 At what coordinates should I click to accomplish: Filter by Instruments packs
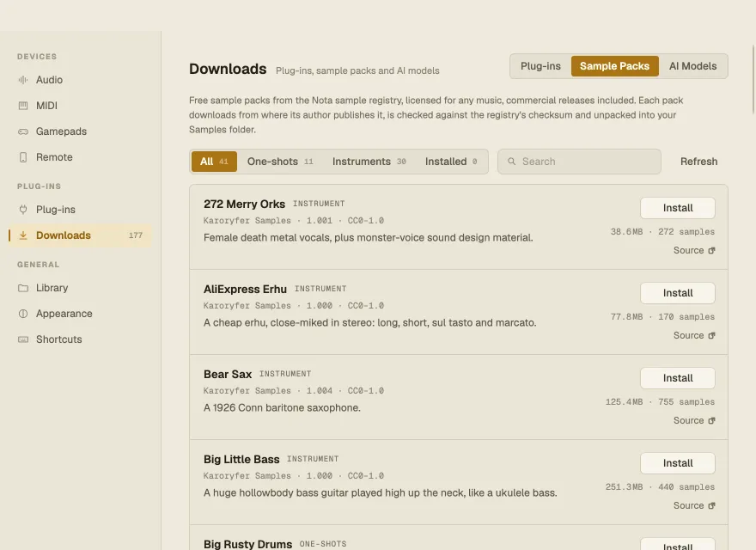click(x=369, y=162)
